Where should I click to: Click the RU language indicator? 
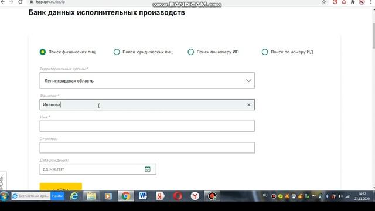265,195
